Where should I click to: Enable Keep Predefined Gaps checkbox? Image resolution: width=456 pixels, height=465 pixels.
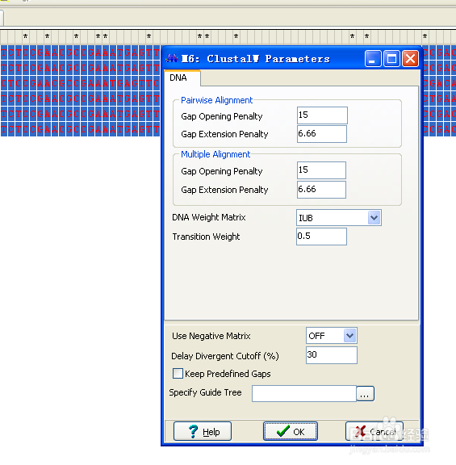click(178, 373)
